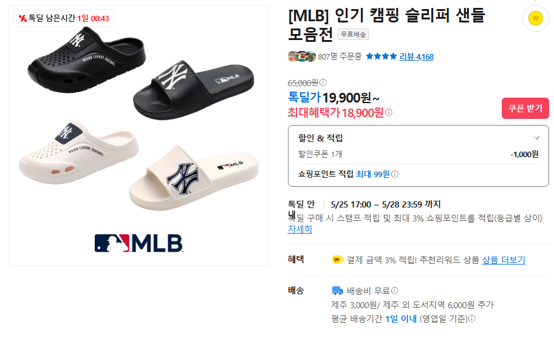Click the gold won coin icon top right

535,18
